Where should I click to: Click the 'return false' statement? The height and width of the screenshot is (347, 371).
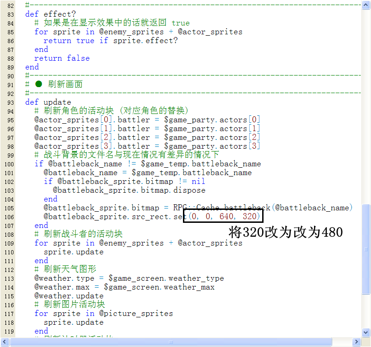click(x=62, y=58)
